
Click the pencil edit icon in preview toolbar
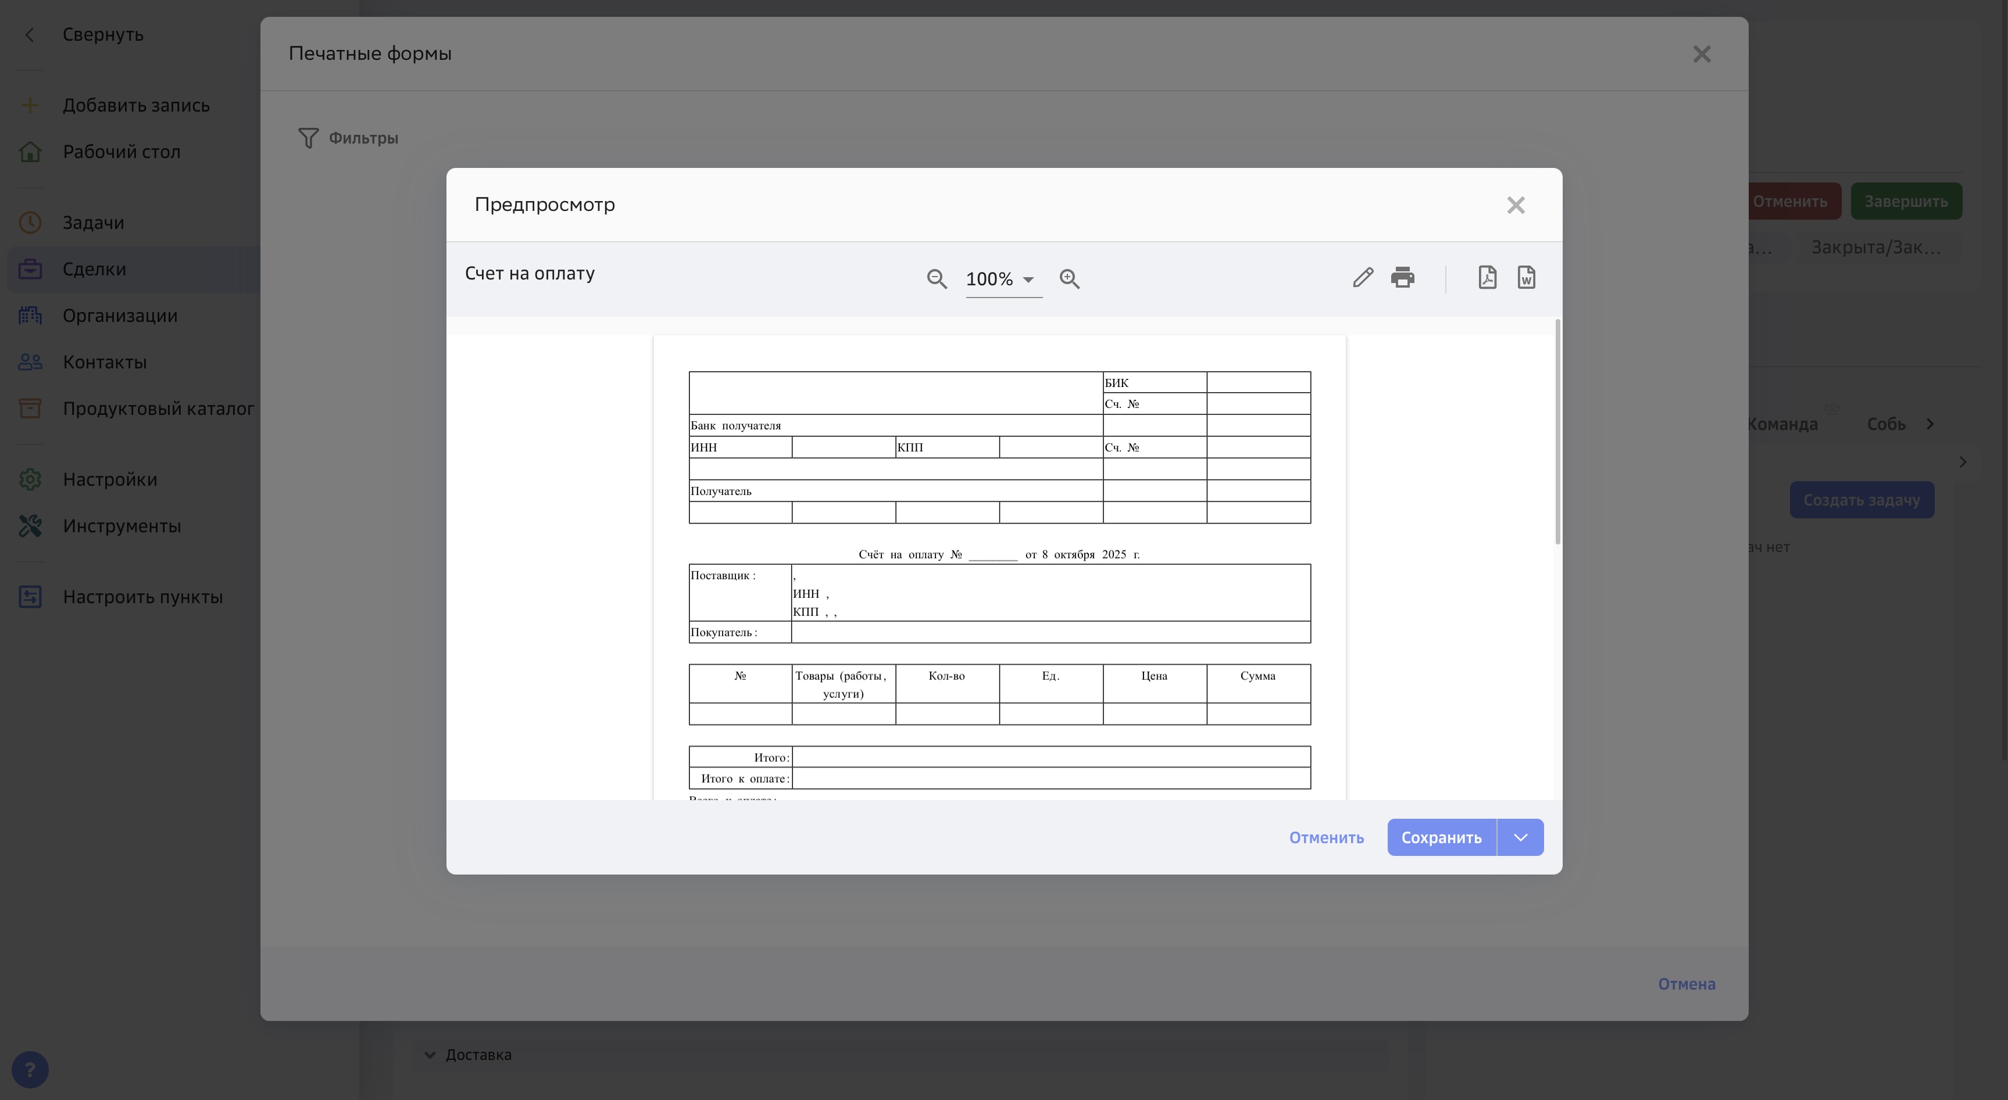1363,277
